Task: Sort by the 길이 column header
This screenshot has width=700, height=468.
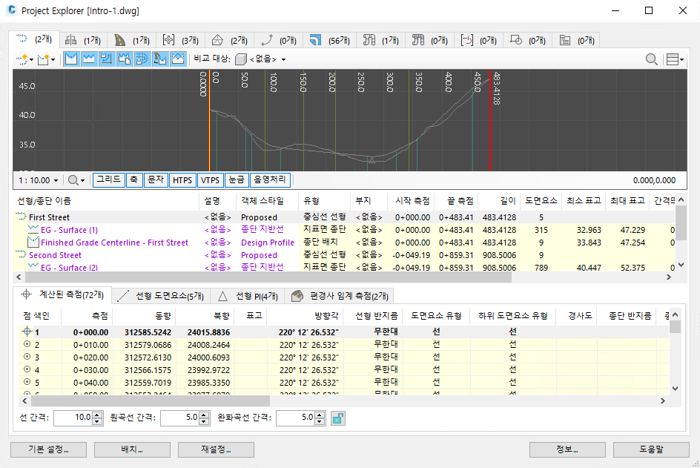Action: point(498,201)
